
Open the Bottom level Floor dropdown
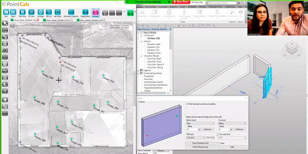tap(200, 123)
